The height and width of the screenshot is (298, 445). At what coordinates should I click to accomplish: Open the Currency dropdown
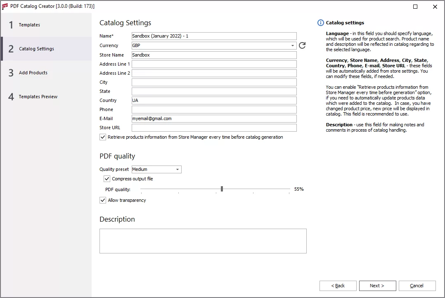[x=293, y=45]
